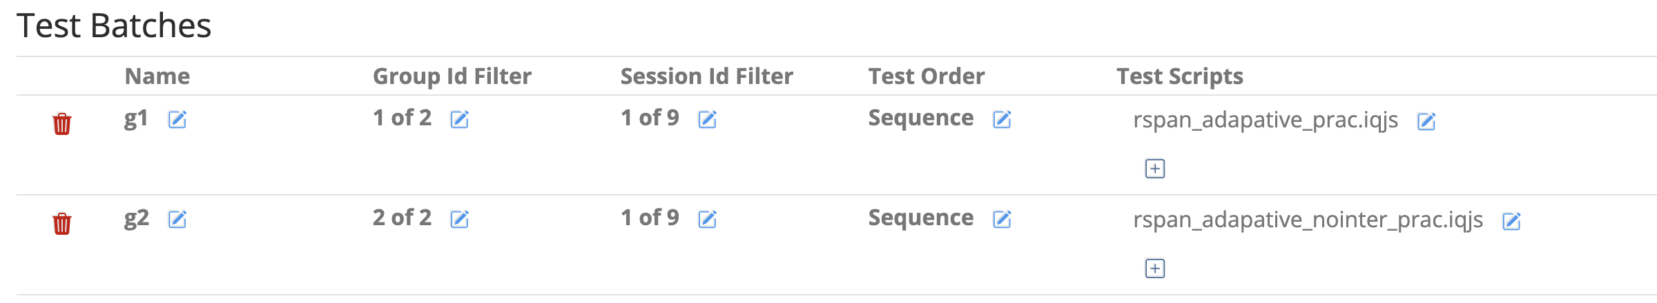1657x303 pixels.
Task: Edit the g1 batch name
Action: 177,120
